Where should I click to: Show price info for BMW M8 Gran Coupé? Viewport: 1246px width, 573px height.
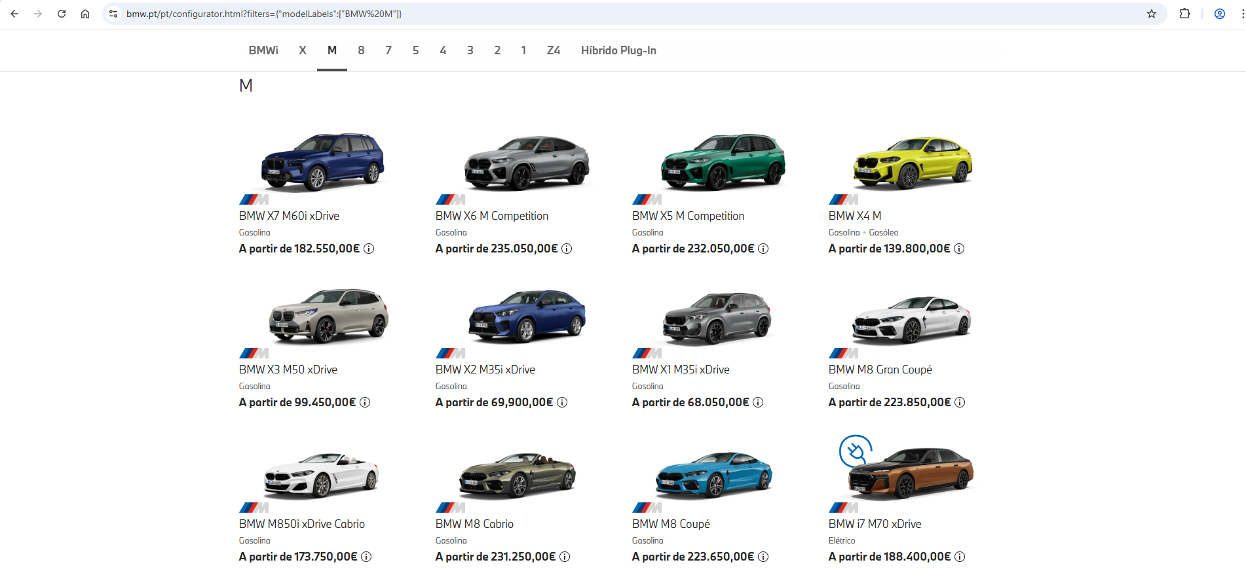960,402
